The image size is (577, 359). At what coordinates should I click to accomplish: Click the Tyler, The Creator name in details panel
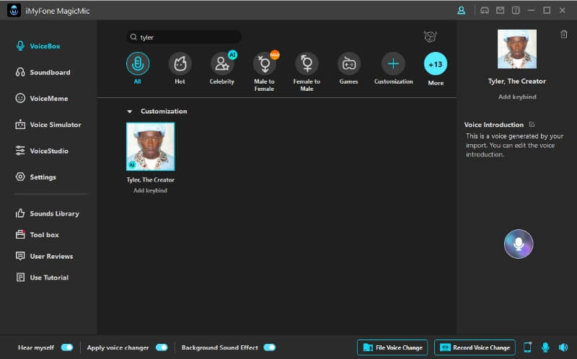click(x=516, y=81)
